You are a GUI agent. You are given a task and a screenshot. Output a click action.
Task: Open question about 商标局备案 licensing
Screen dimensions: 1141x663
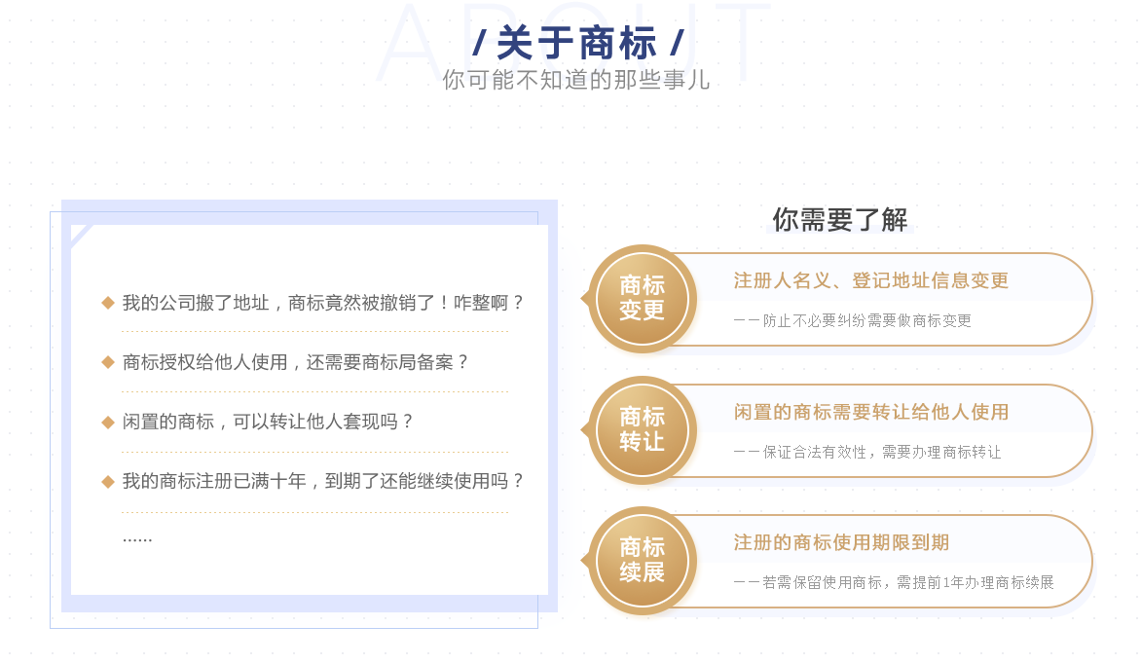point(296,362)
